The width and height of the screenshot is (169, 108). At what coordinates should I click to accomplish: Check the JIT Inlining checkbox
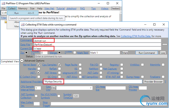[122, 73]
